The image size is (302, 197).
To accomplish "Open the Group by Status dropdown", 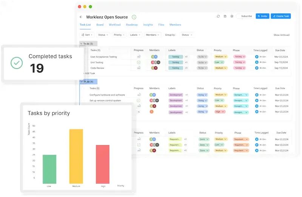I will [186, 35].
